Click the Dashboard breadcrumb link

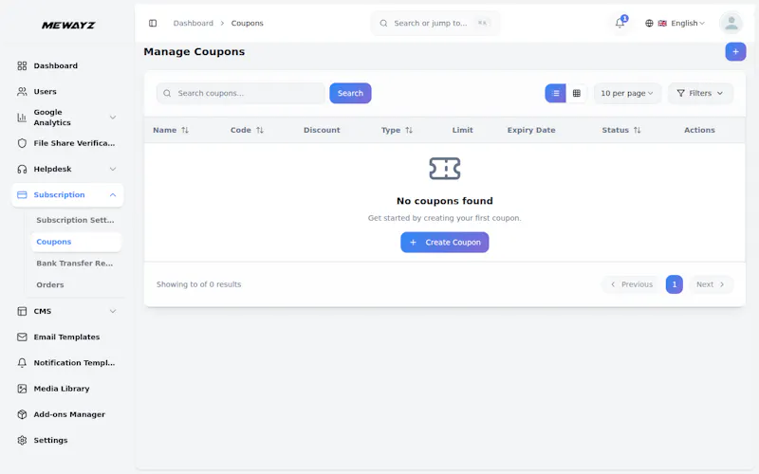coord(194,23)
